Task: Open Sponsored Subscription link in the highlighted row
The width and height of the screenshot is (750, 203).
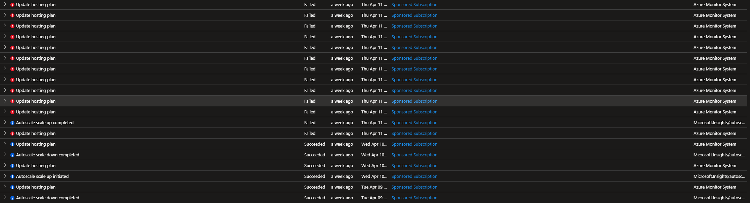Action: [x=414, y=101]
